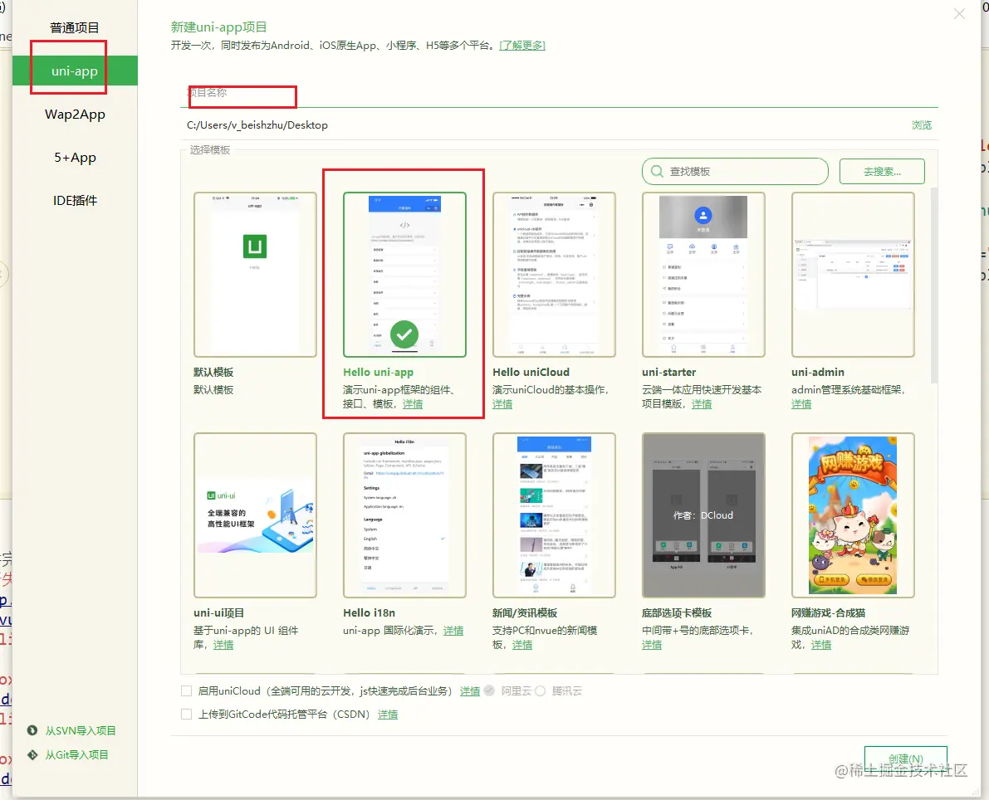Open 详情 link under 网赚游戏-合成猫
The image size is (989, 800).
[x=820, y=645]
